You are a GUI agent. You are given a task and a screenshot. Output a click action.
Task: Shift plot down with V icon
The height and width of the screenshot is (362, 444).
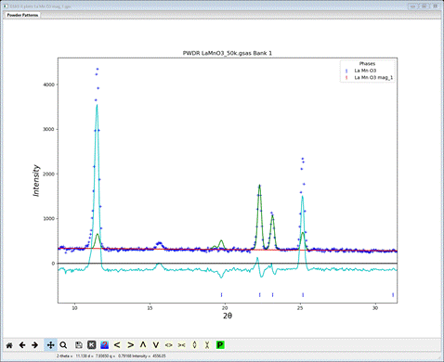click(x=156, y=344)
